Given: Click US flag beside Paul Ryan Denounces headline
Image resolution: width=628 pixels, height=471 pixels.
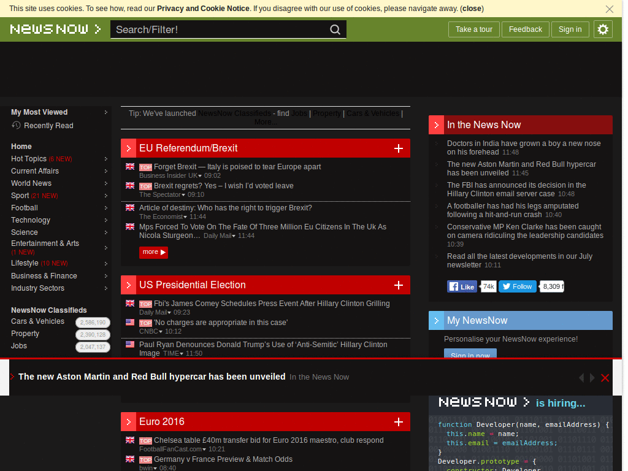Looking at the screenshot, I should [x=130, y=344].
